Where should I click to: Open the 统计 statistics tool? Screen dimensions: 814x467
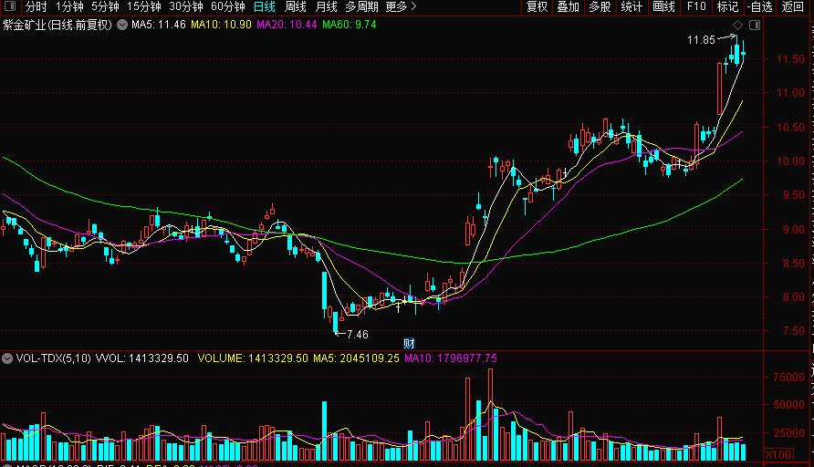point(631,6)
